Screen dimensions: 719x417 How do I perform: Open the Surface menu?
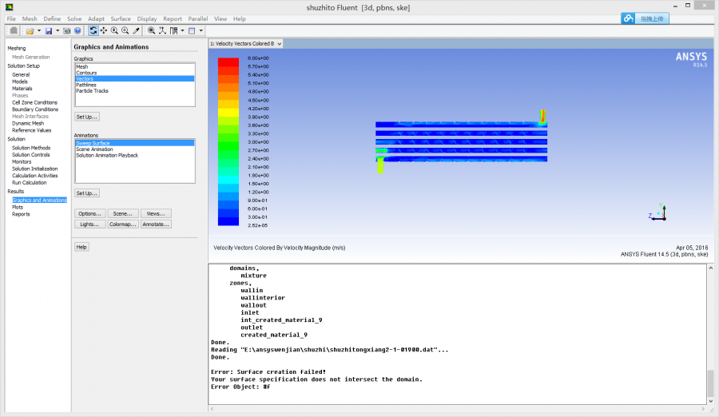tap(121, 18)
